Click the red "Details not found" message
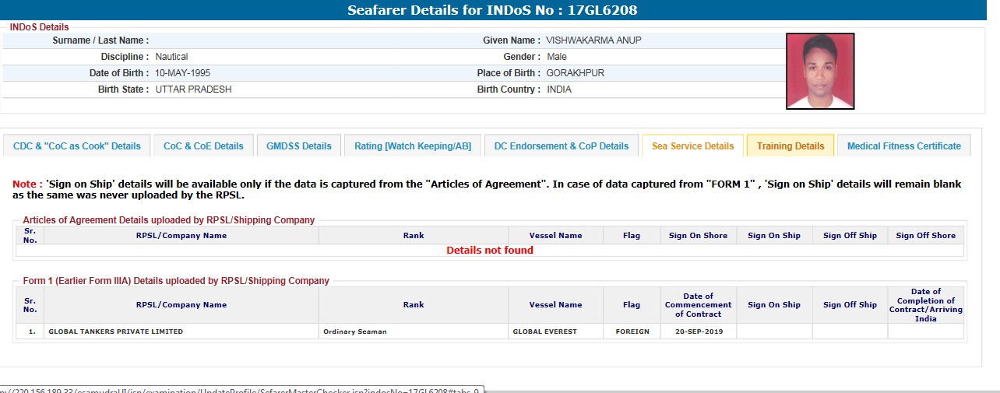The height and width of the screenshot is (393, 1000). (x=490, y=251)
